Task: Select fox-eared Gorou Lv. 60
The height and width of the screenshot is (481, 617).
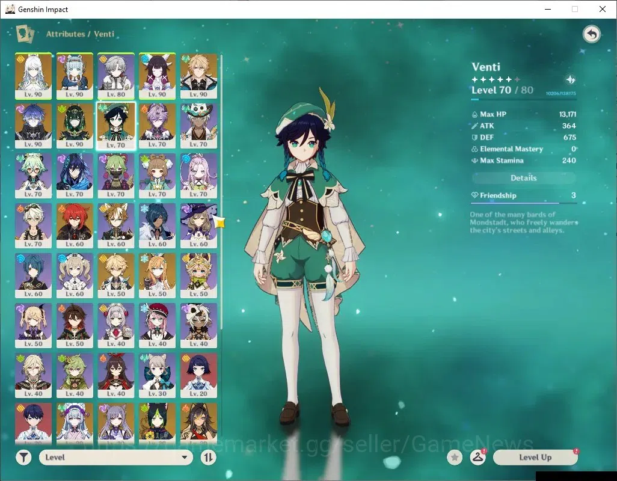Action: pyautogui.click(x=116, y=225)
